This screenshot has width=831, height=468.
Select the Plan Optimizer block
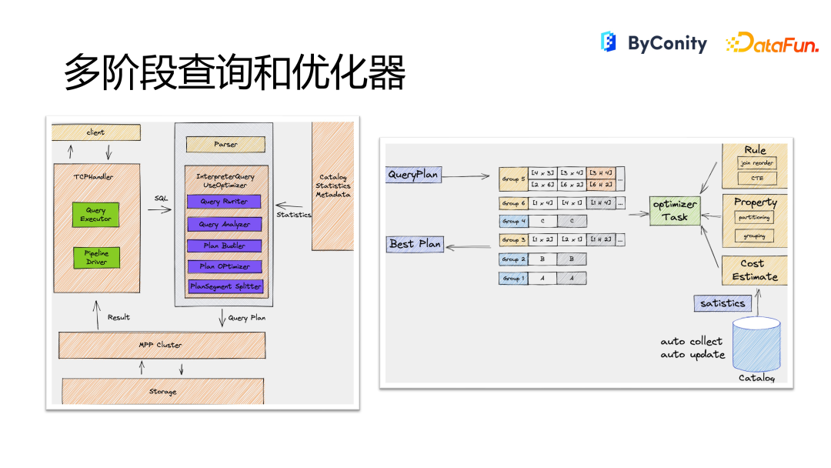(225, 266)
